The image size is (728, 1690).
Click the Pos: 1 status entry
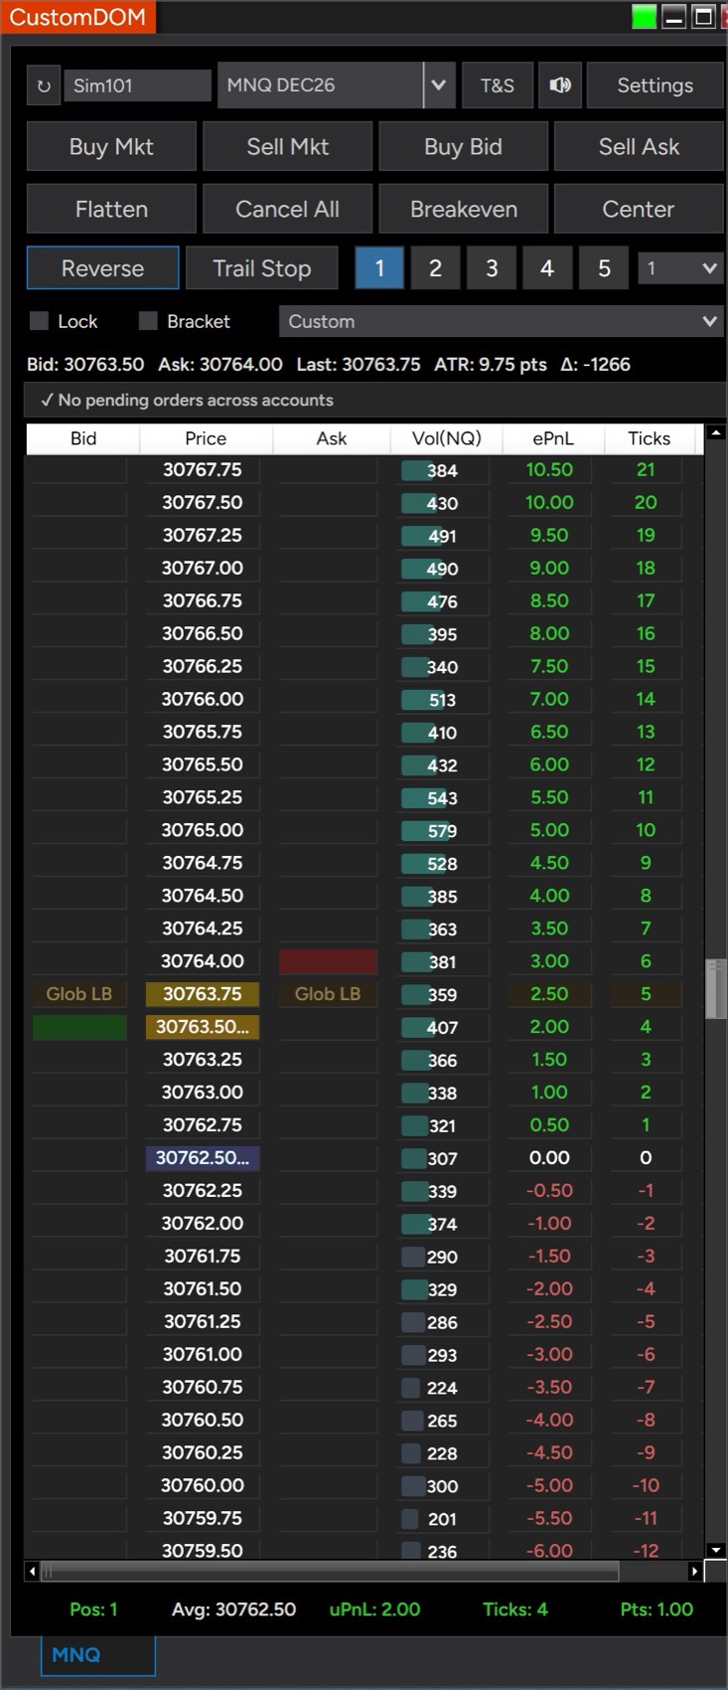click(x=93, y=1609)
